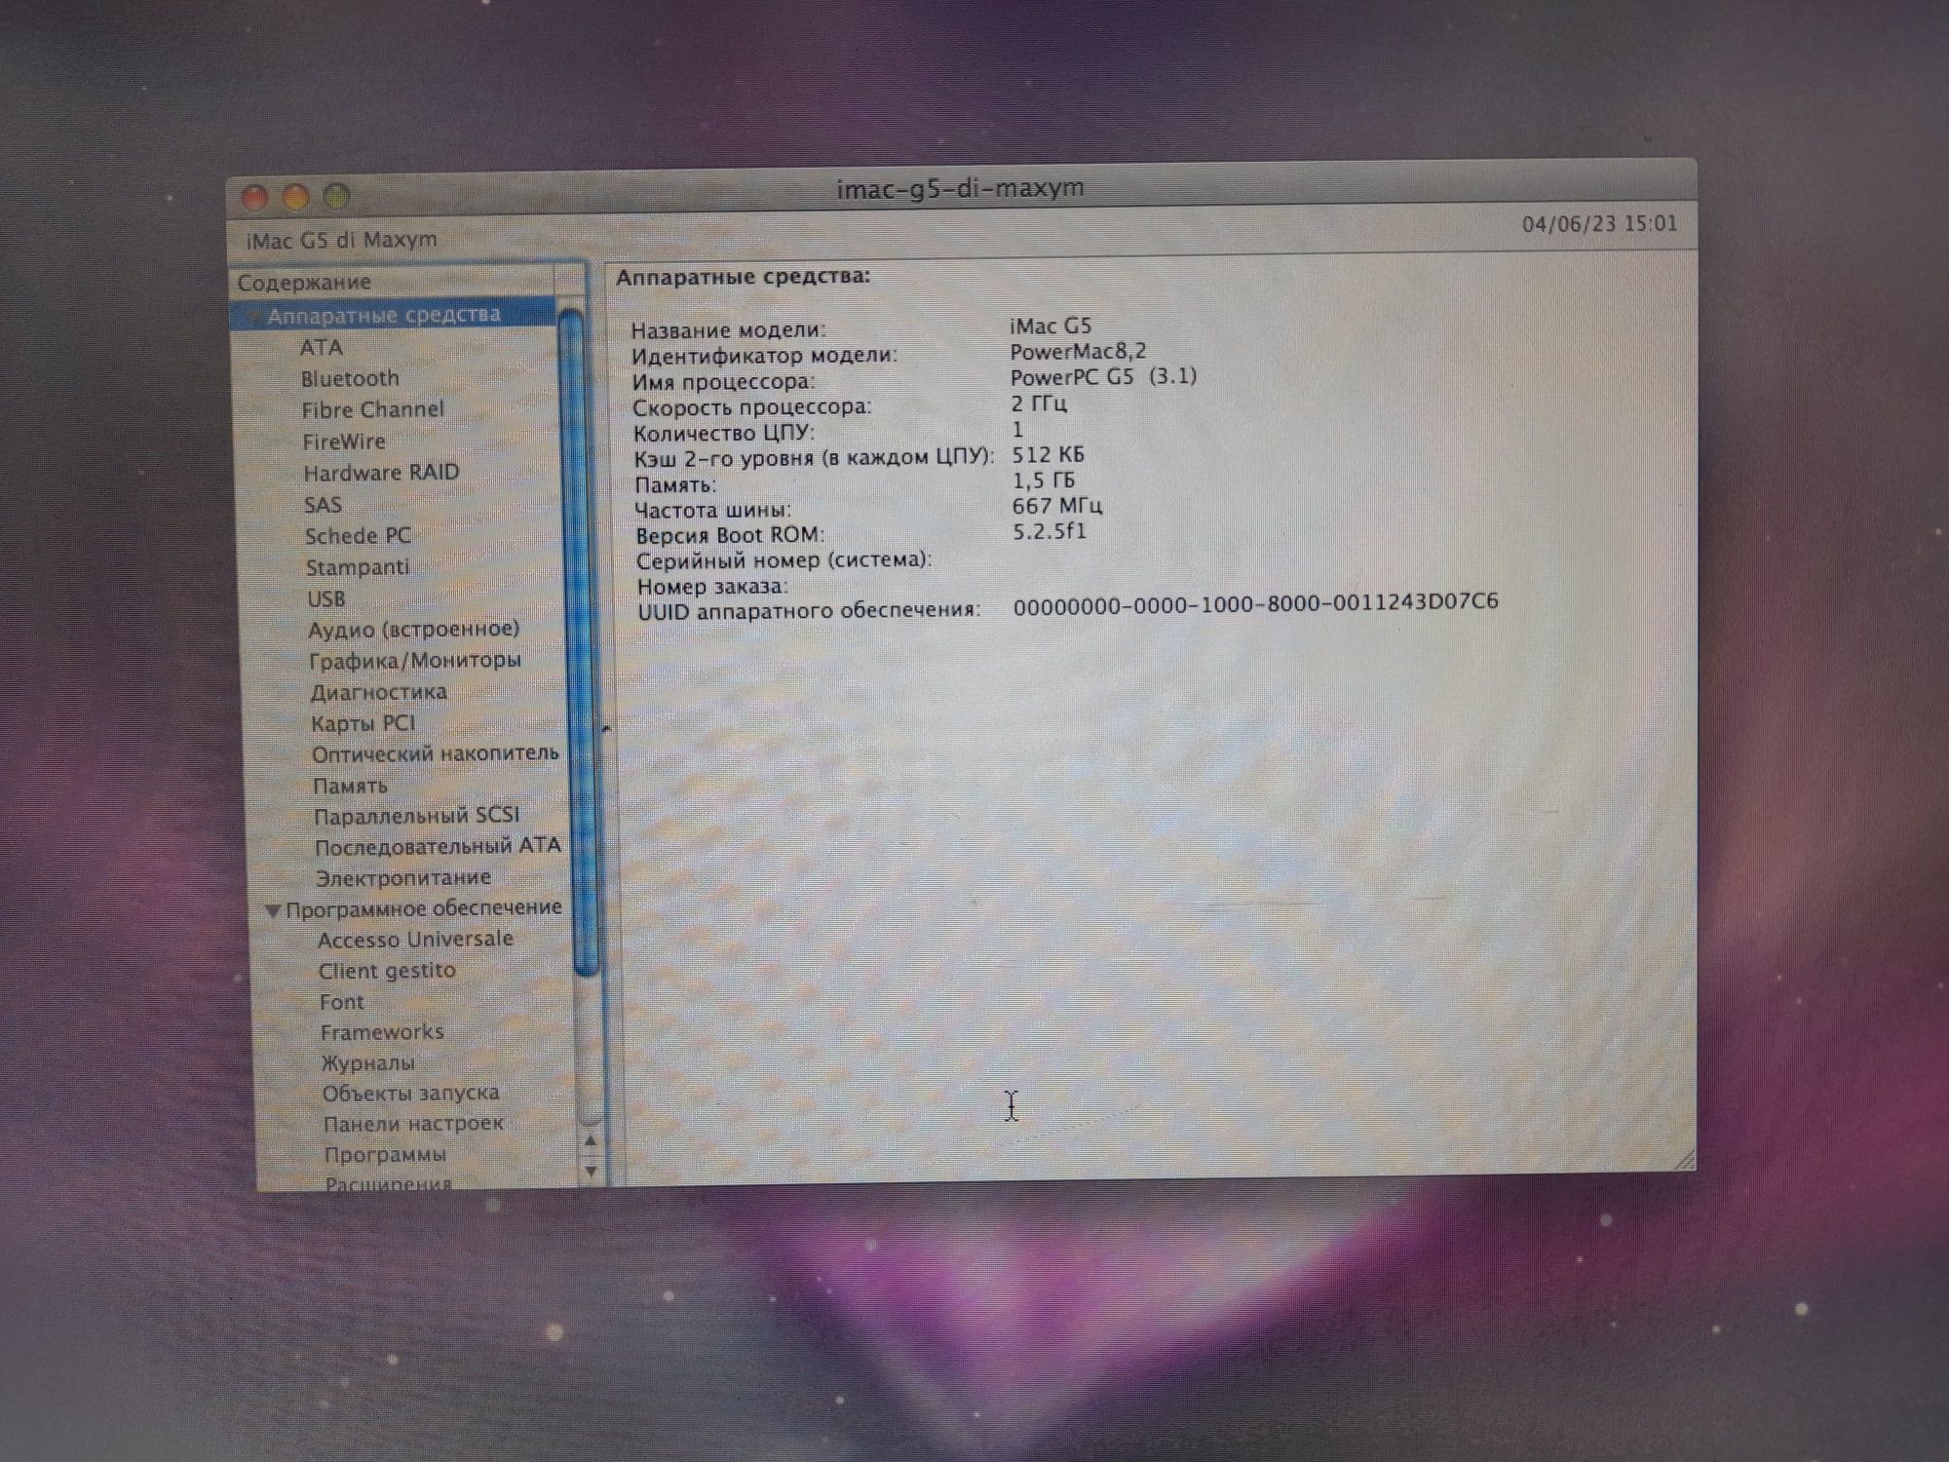Image resolution: width=1949 pixels, height=1462 pixels.
Task: Zoom window with green button
Action: coord(337,196)
